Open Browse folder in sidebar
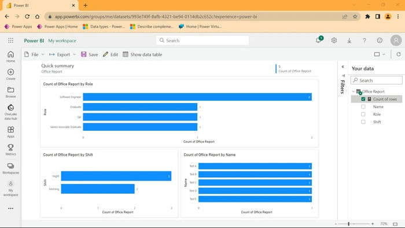The height and width of the screenshot is (228, 405). pyautogui.click(x=10, y=92)
